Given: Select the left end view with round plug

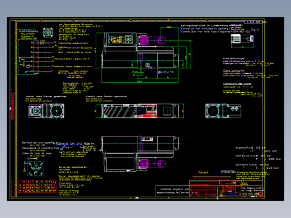Looking at the screenshot, I should (46, 111).
